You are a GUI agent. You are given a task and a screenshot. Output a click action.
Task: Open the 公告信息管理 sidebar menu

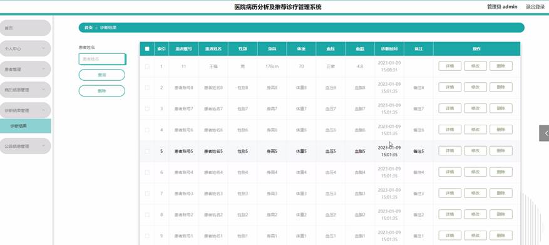[x=25, y=146]
